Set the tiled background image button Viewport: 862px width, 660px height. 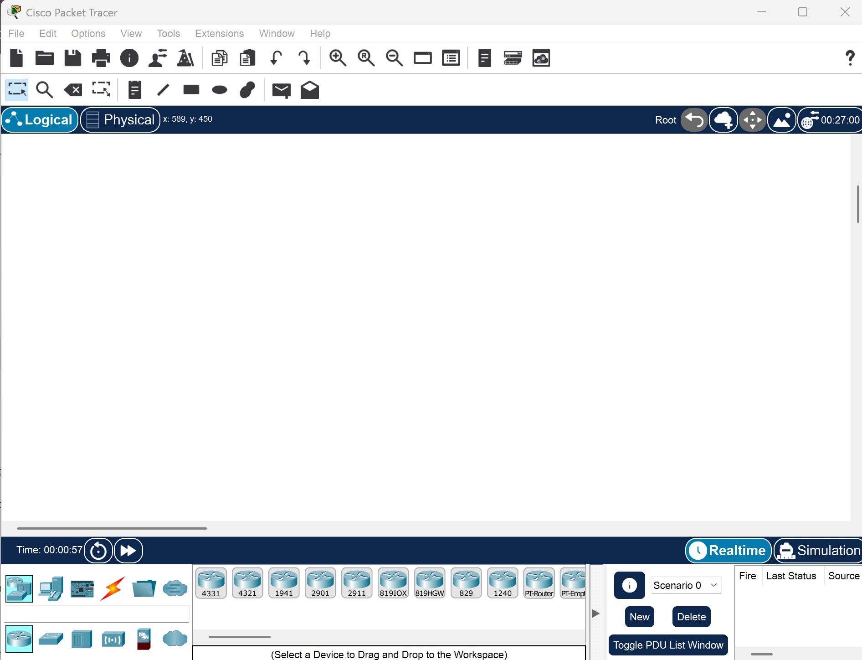point(782,120)
